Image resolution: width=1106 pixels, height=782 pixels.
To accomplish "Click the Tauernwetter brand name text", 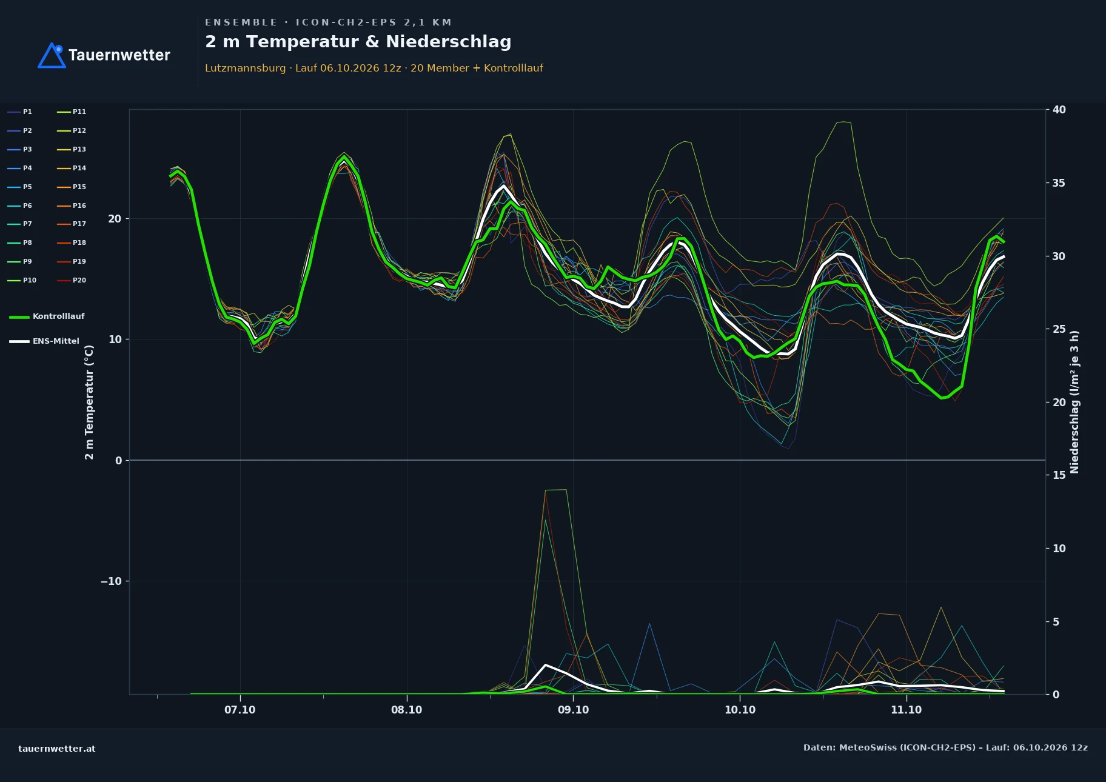I will click(x=119, y=55).
